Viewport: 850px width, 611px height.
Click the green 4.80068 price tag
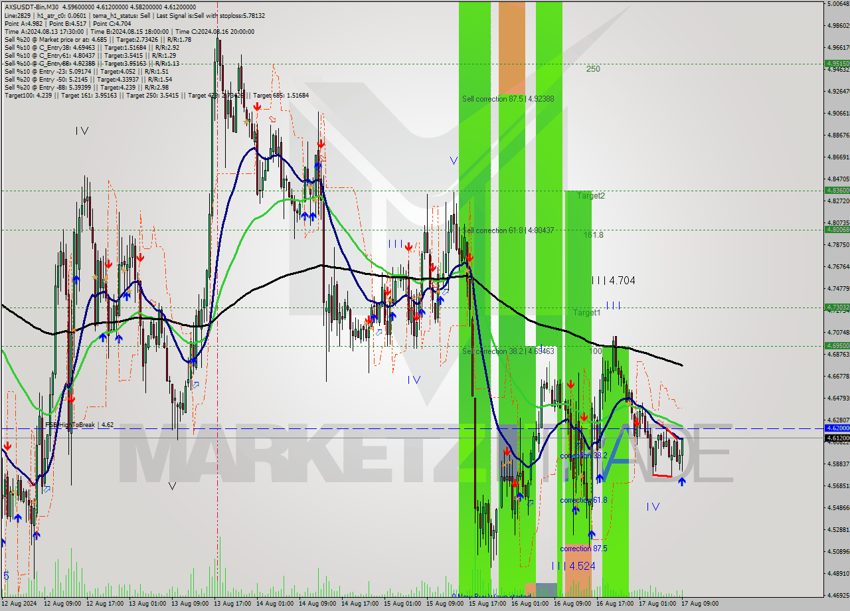pyautogui.click(x=837, y=229)
